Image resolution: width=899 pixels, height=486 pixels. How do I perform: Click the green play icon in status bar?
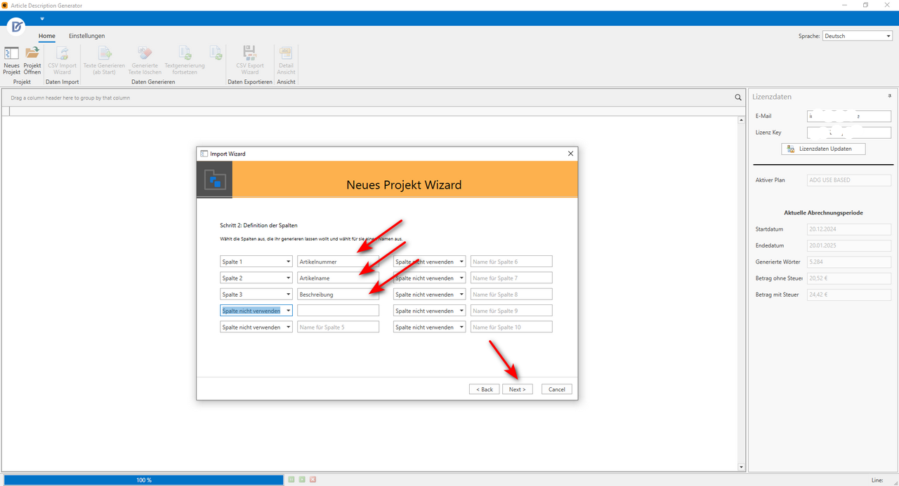(302, 480)
